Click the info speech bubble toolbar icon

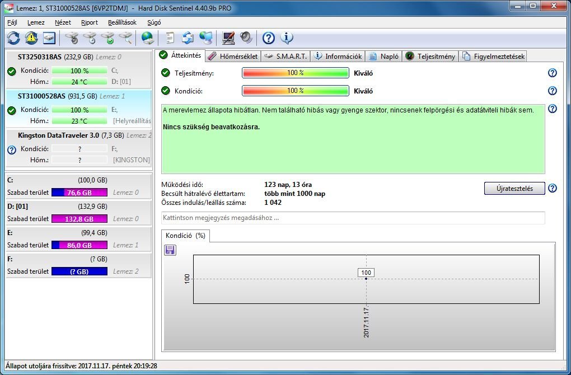[x=287, y=38]
